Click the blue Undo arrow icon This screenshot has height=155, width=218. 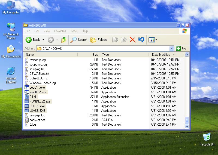pos(141,40)
